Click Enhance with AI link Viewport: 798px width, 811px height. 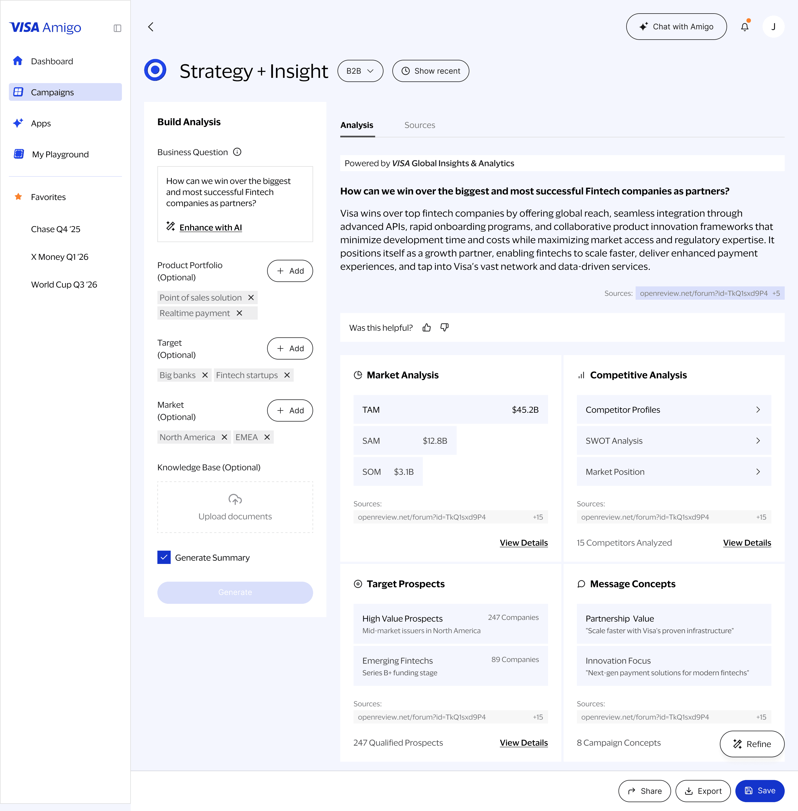click(x=210, y=227)
